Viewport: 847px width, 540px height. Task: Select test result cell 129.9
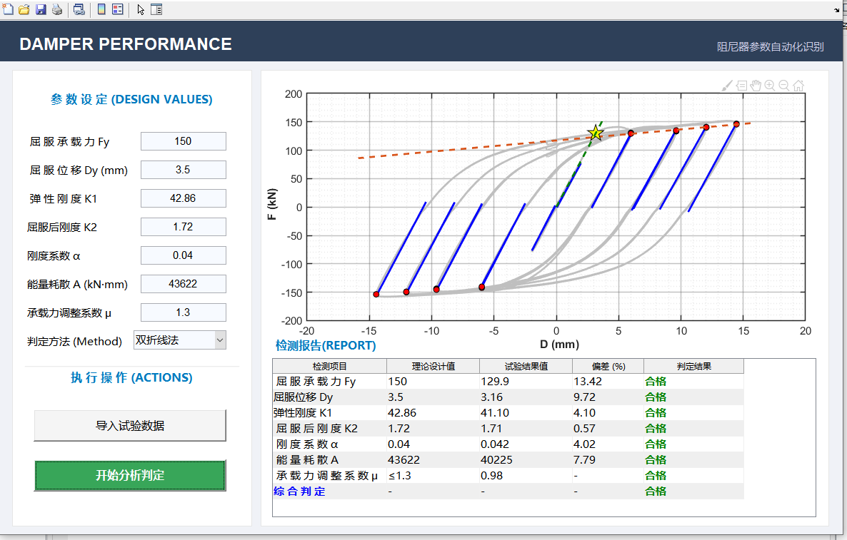(526, 382)
